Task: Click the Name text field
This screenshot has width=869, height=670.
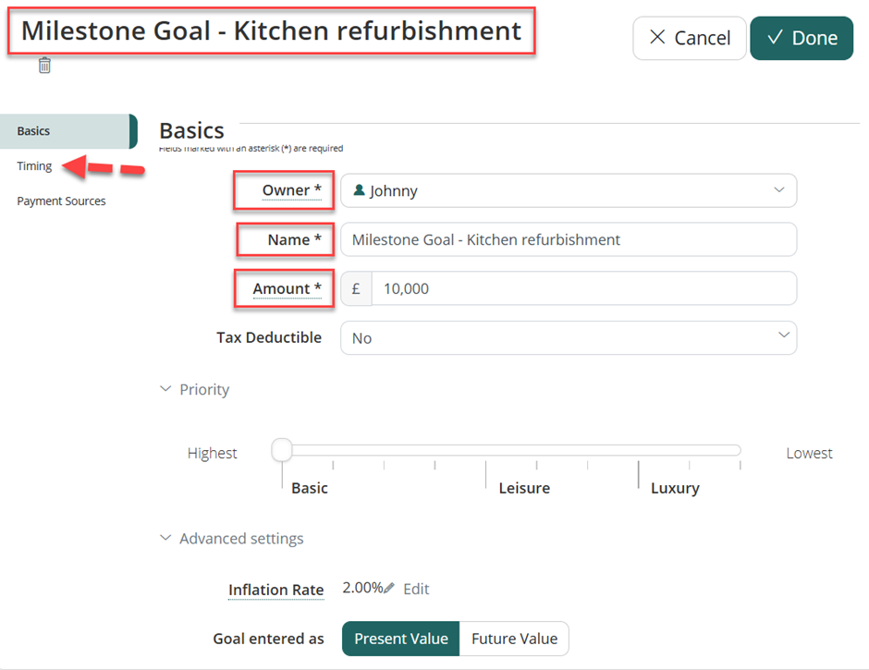Action: [x=569, y=239]
